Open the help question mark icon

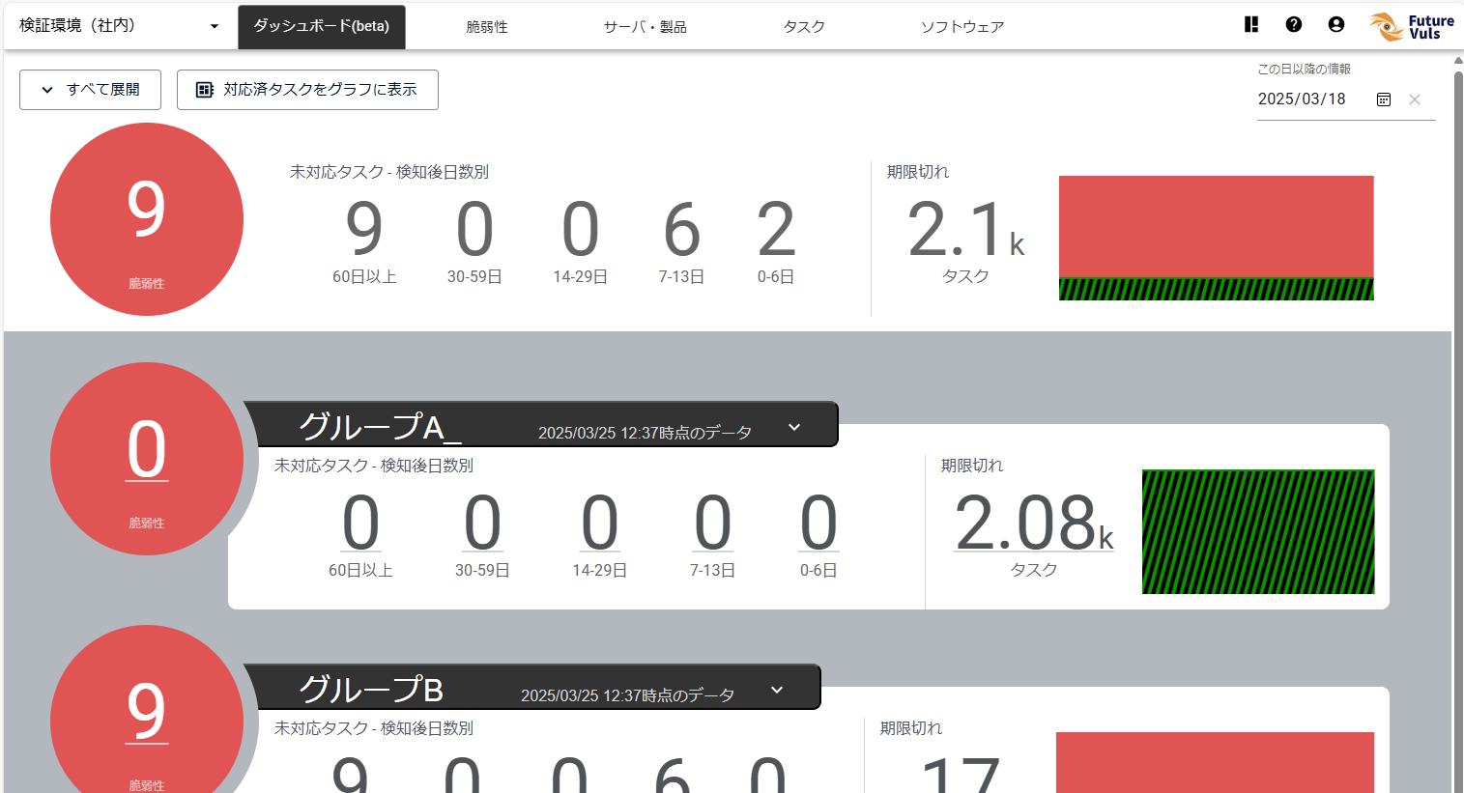coord(1294,25)
